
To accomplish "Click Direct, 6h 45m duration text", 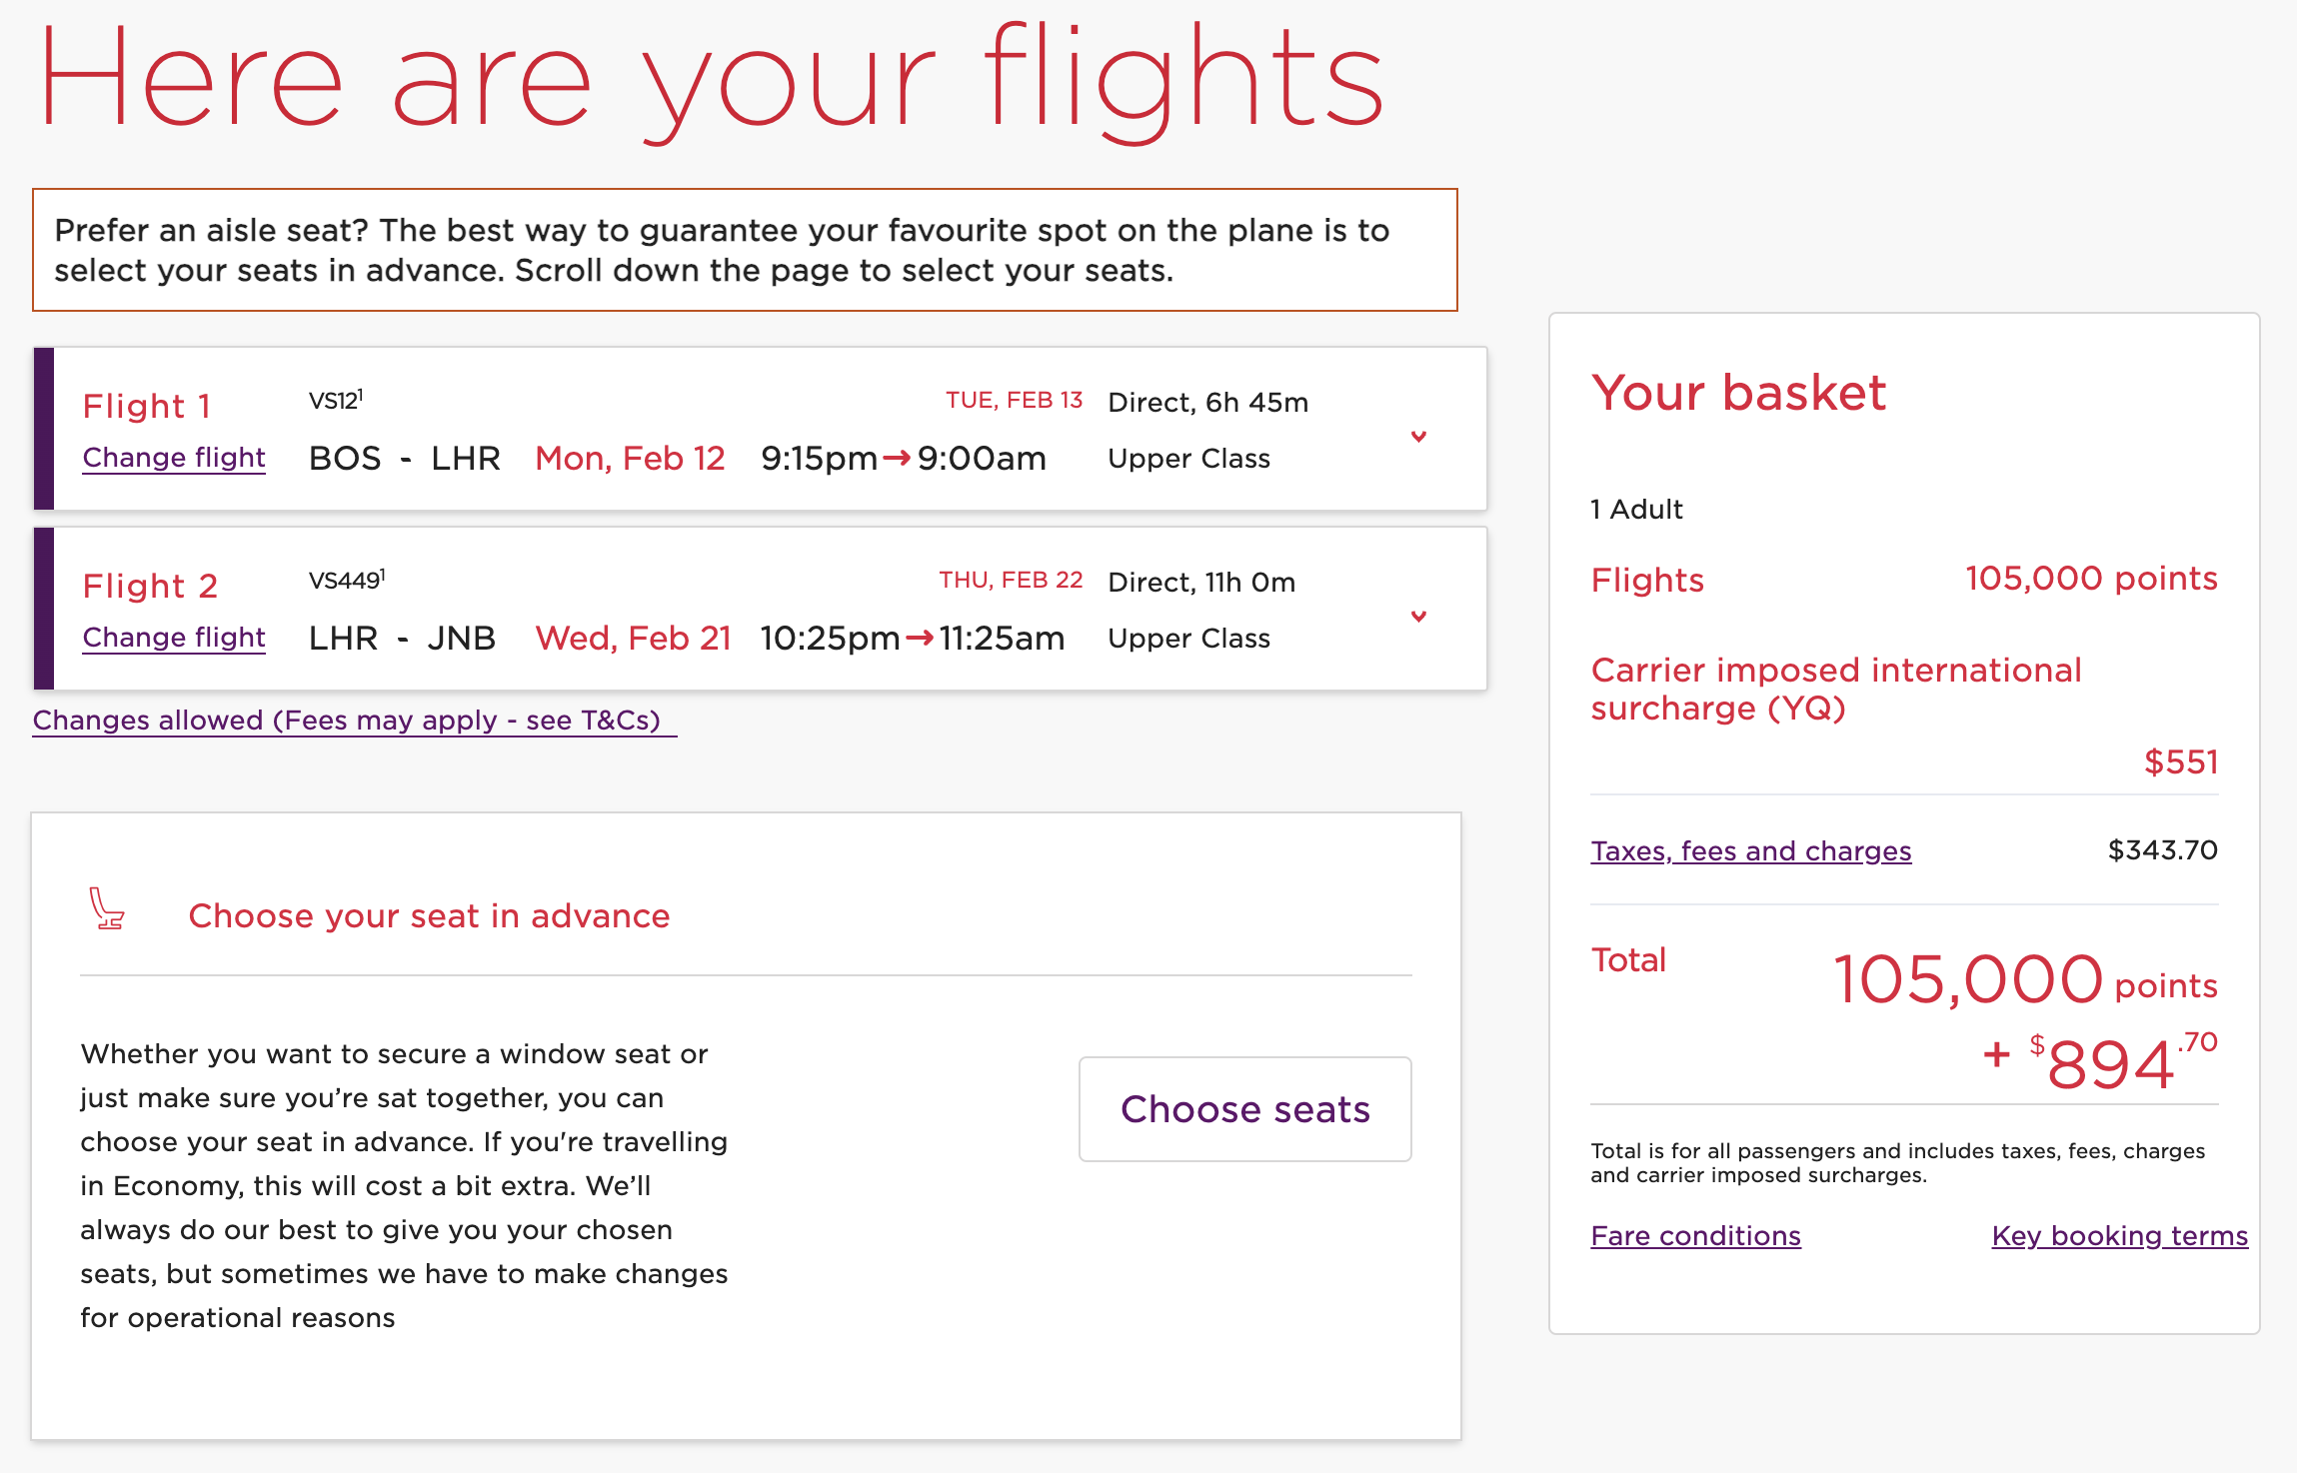I will click(1208, 403).
